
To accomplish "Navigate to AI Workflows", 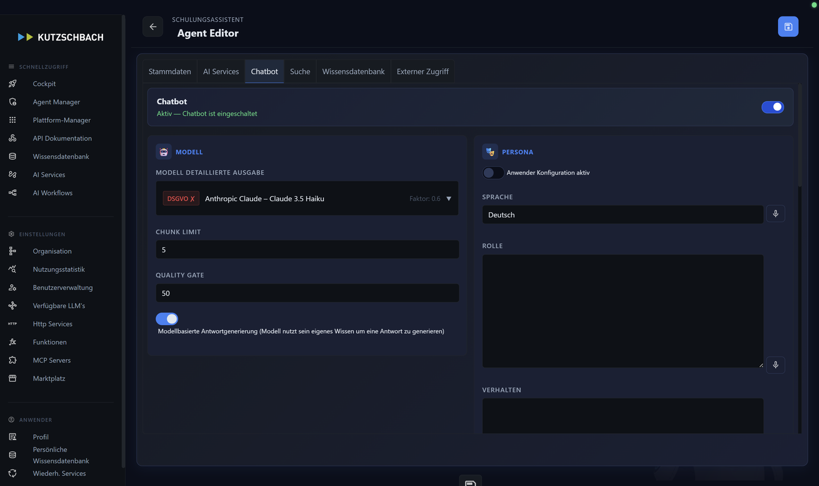I will pos(52,193).
